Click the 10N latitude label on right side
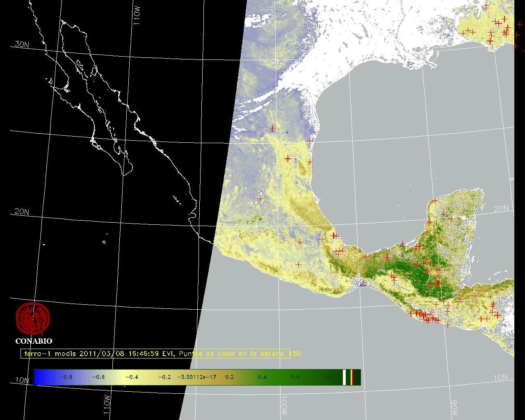The width and height of the screenshot is (525, 420). 500,378
